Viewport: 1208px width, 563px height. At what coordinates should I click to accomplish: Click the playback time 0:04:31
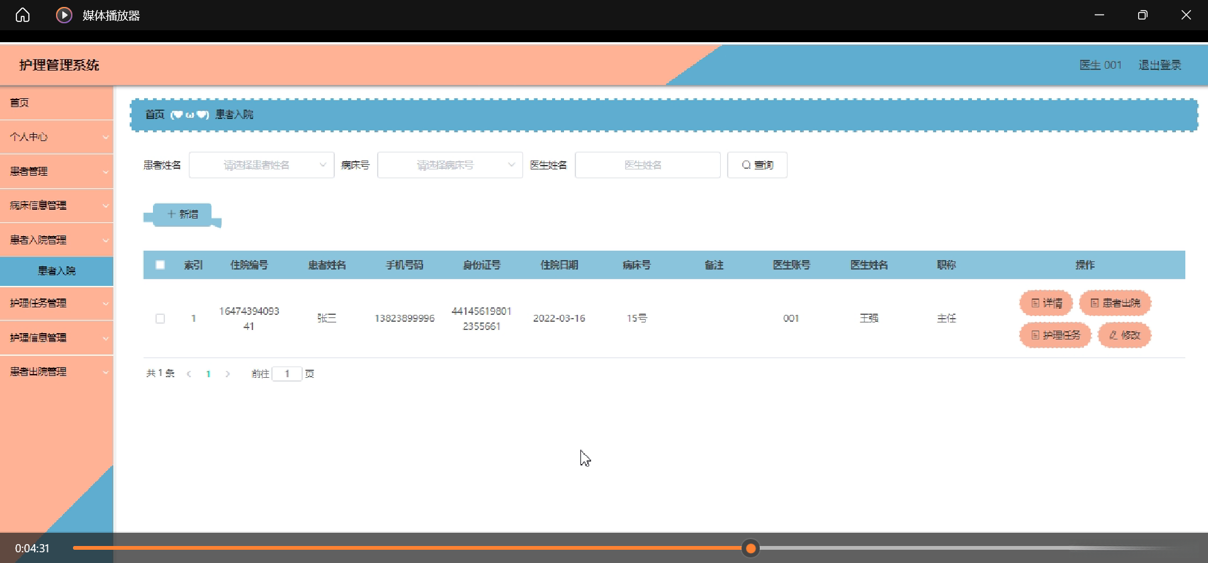pos(32,549)
